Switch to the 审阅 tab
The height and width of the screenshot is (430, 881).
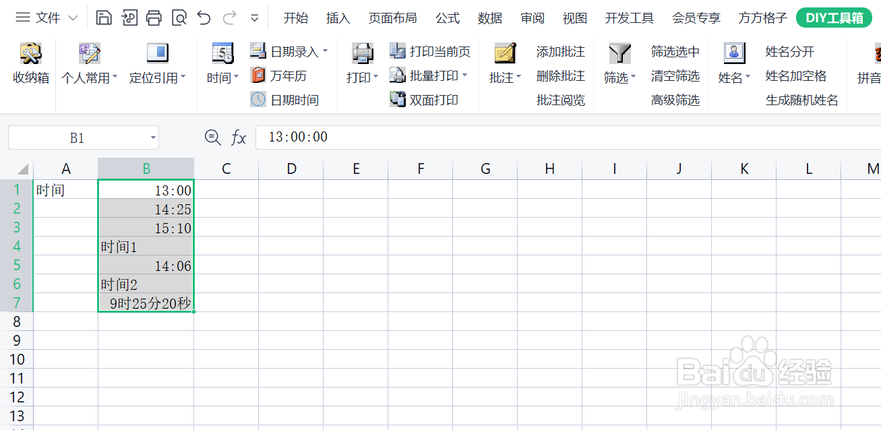point(533,18)
